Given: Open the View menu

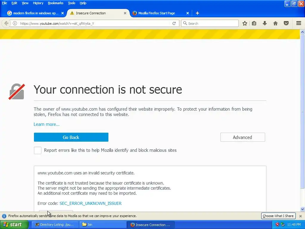Looking at the screenshot, I should (25, 3).
